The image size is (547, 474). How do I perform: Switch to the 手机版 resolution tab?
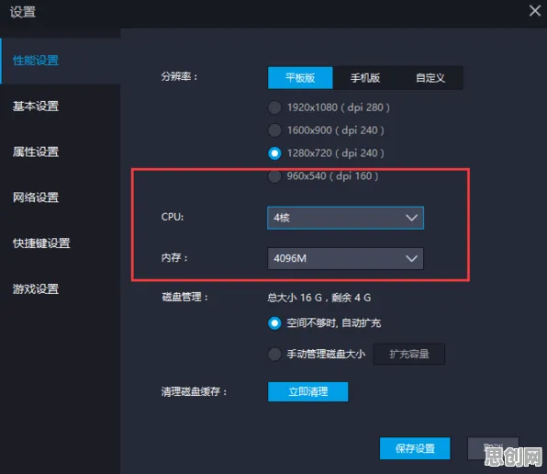point(365,78)
